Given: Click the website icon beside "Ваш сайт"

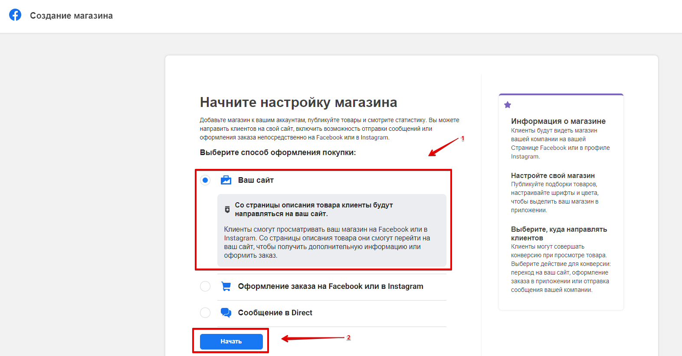Looking at the screenshot, I should click(226, 180).
